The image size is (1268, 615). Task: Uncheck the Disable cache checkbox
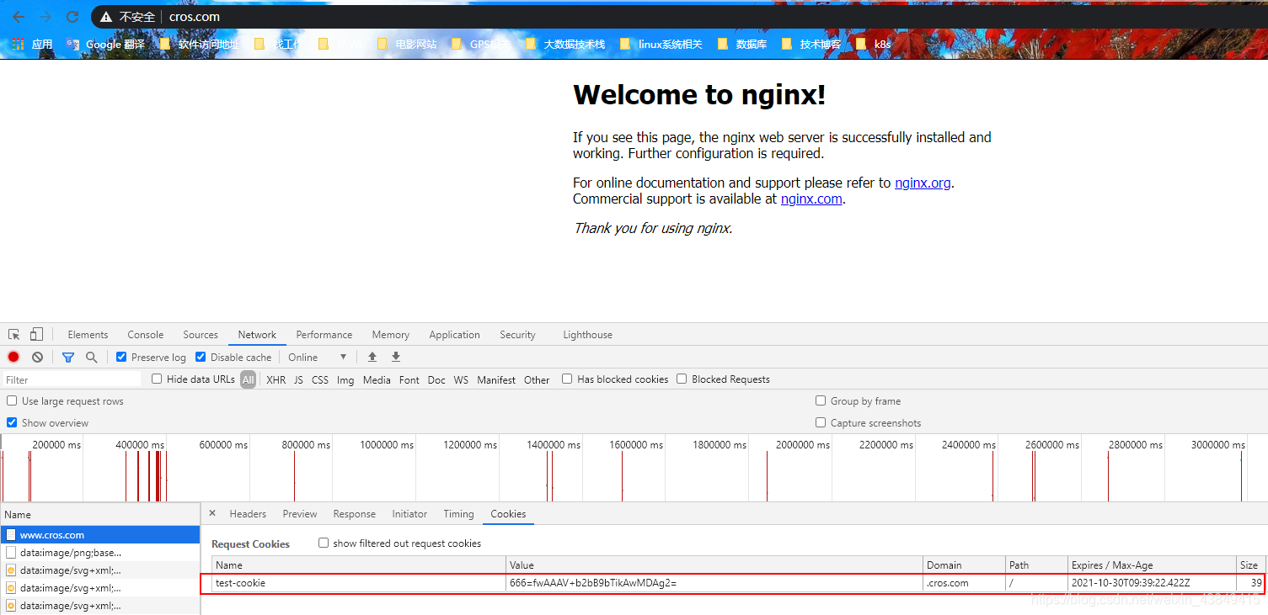[x=201, y=357]
